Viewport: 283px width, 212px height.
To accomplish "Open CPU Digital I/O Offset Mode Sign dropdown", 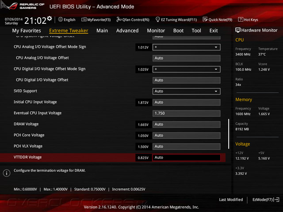I will point(186,69).
